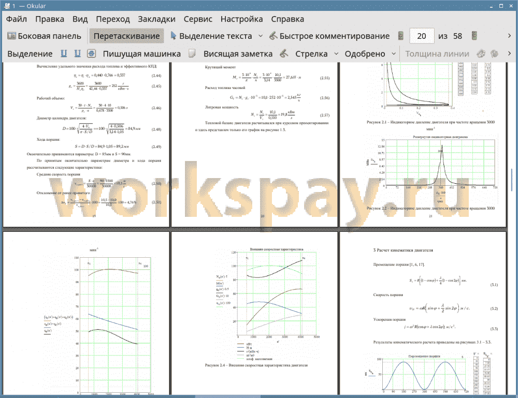
Task: Activate the Перетаскивание browse mode
Action: coord(126,36)
